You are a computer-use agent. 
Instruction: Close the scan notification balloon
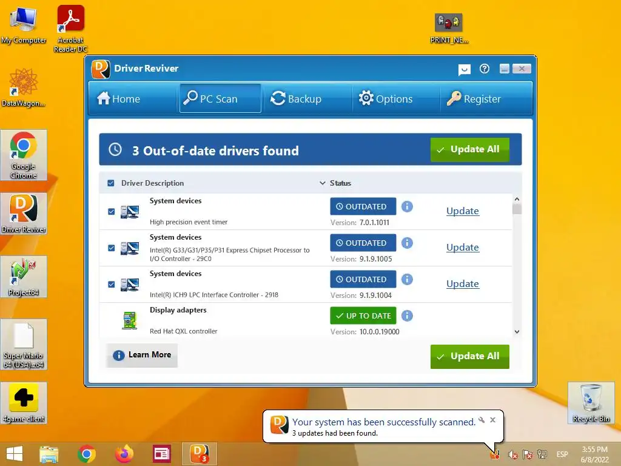(x=492, y=420)
